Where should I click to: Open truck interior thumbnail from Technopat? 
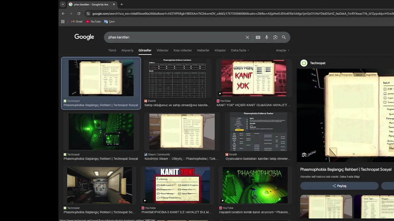point(99,185)
